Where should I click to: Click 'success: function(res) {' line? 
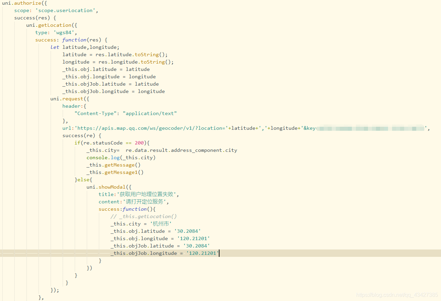(x=71, y=40)
